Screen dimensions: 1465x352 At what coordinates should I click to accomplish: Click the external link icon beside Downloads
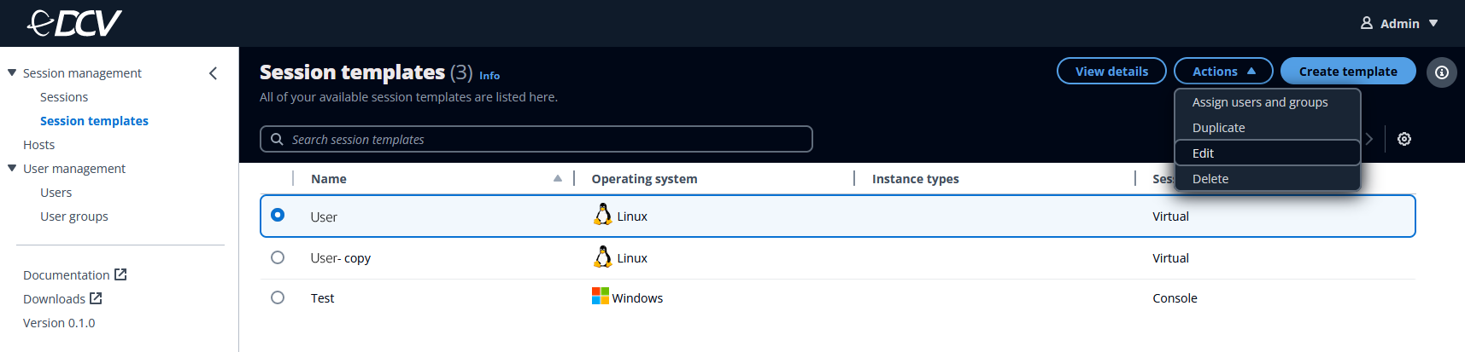(x=96, y=298)
